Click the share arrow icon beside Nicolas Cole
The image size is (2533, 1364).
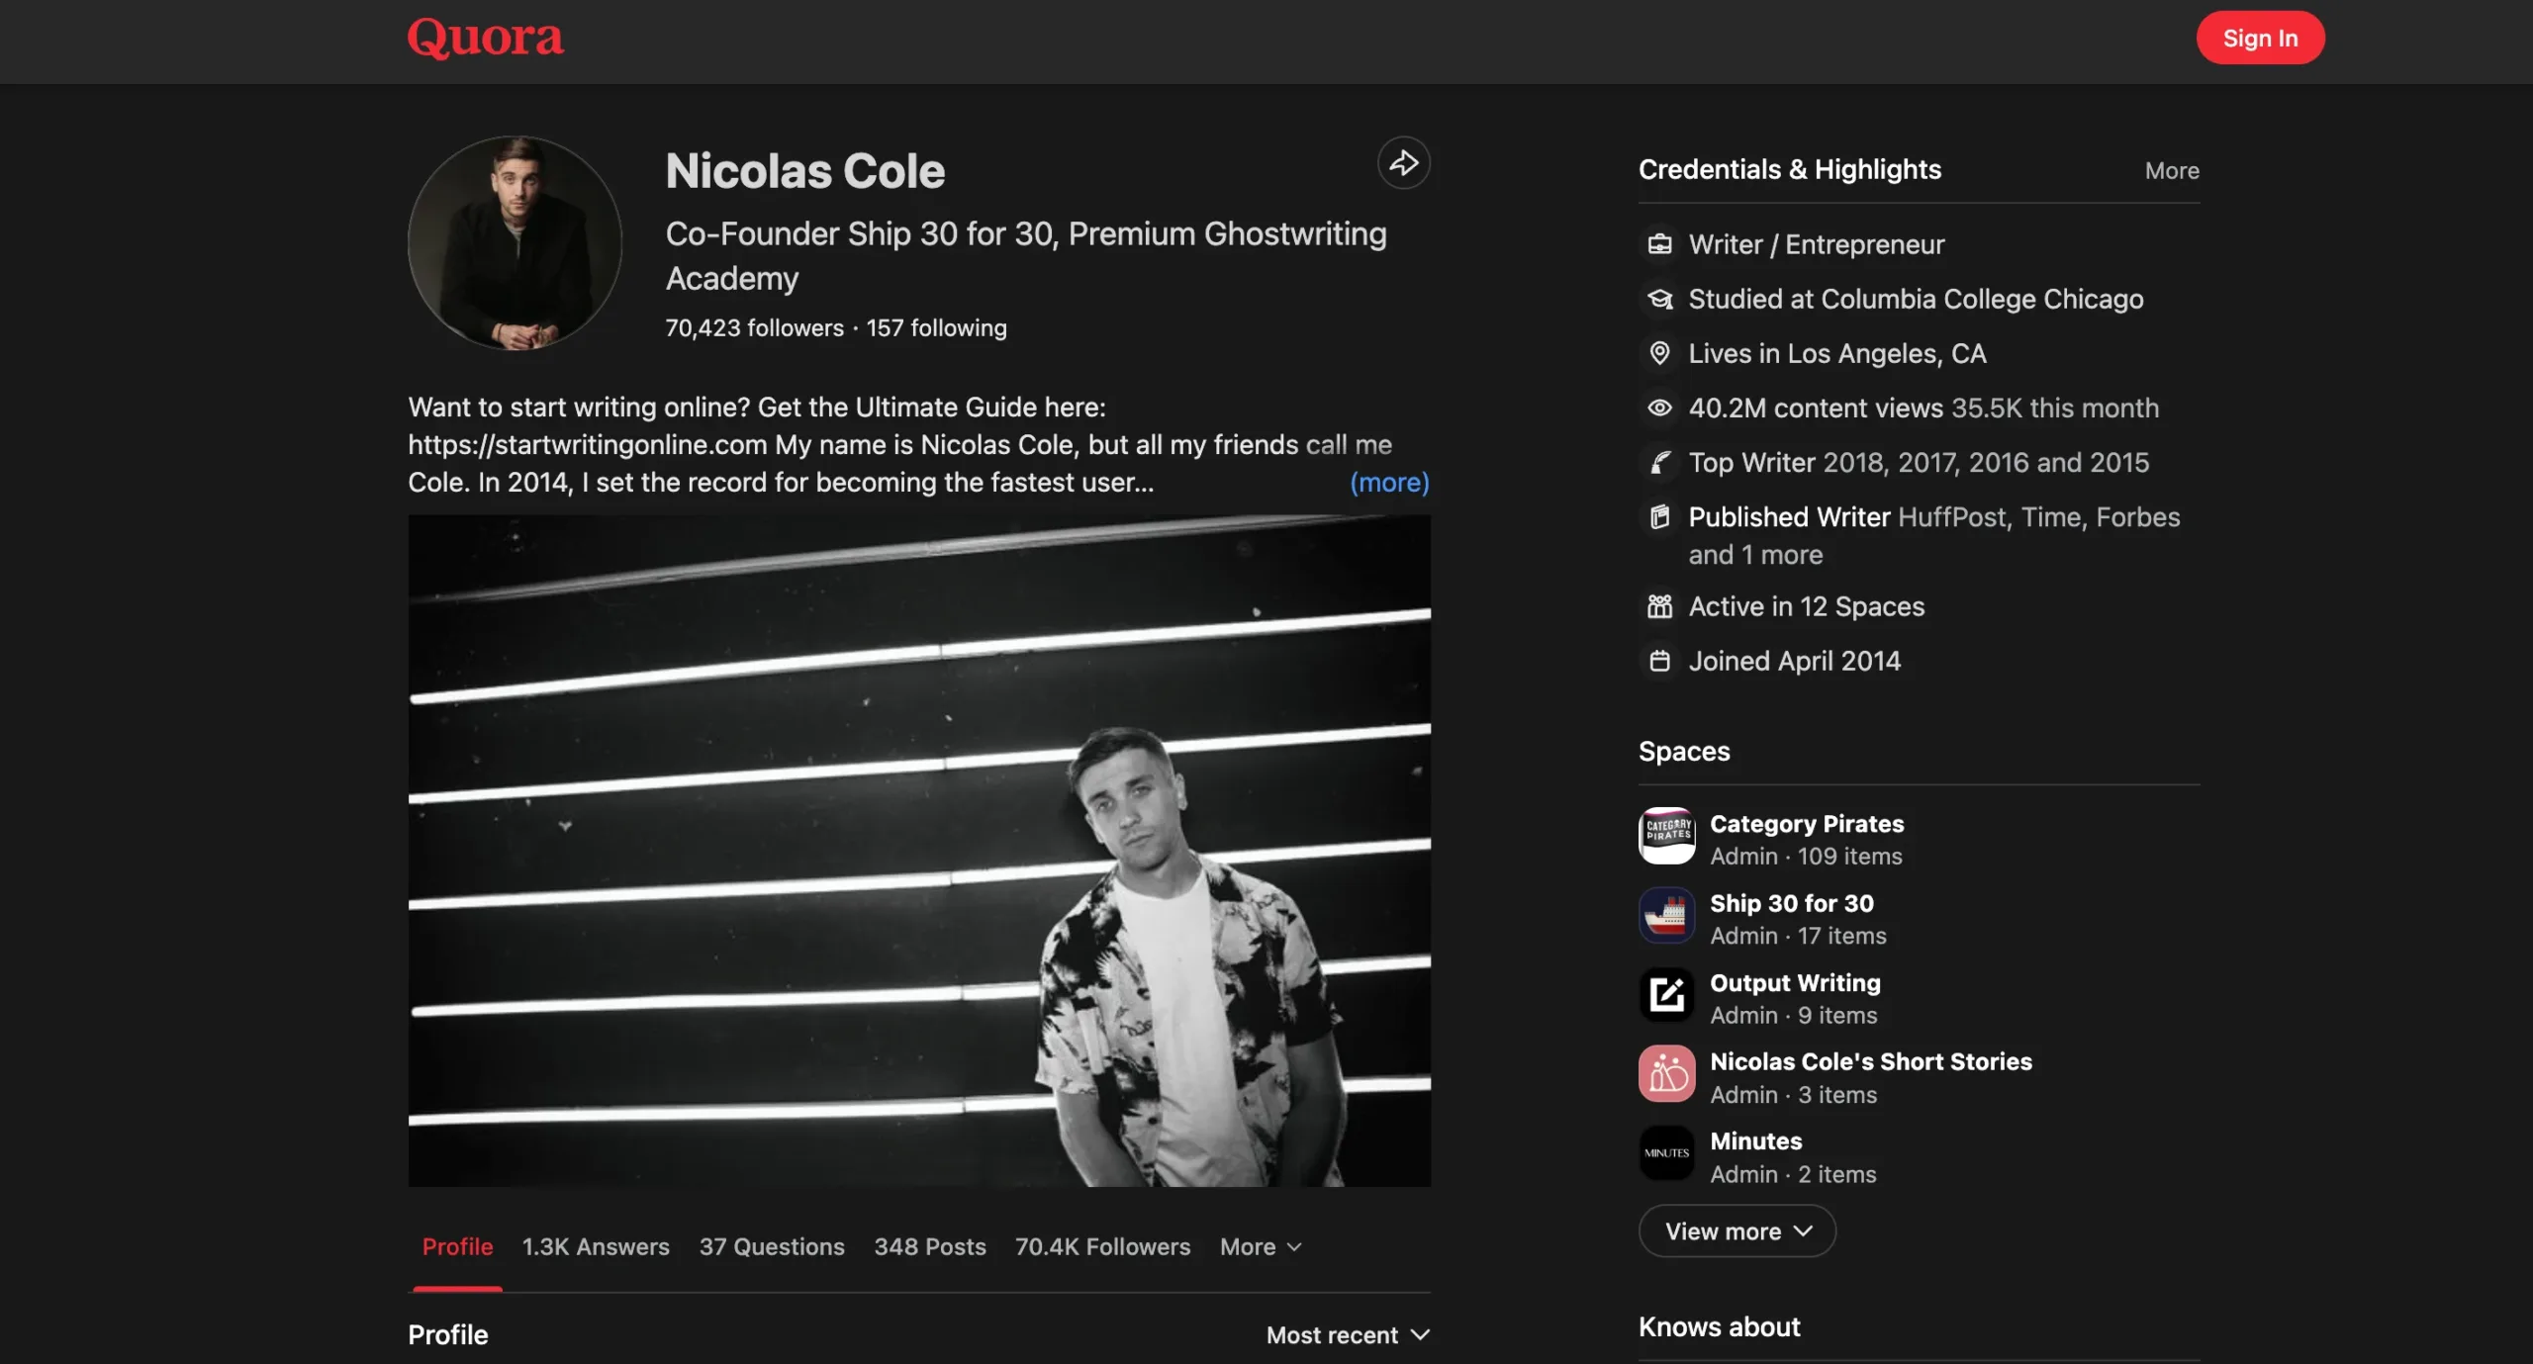1403,163
